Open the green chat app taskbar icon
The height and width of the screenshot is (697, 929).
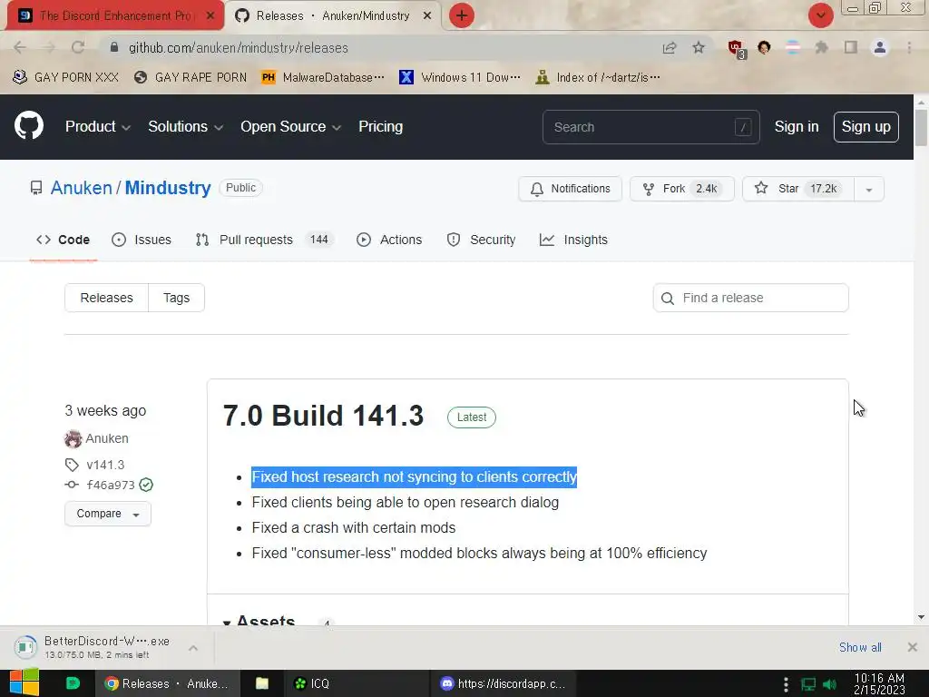pyautogui.click(x=73, y=683)
